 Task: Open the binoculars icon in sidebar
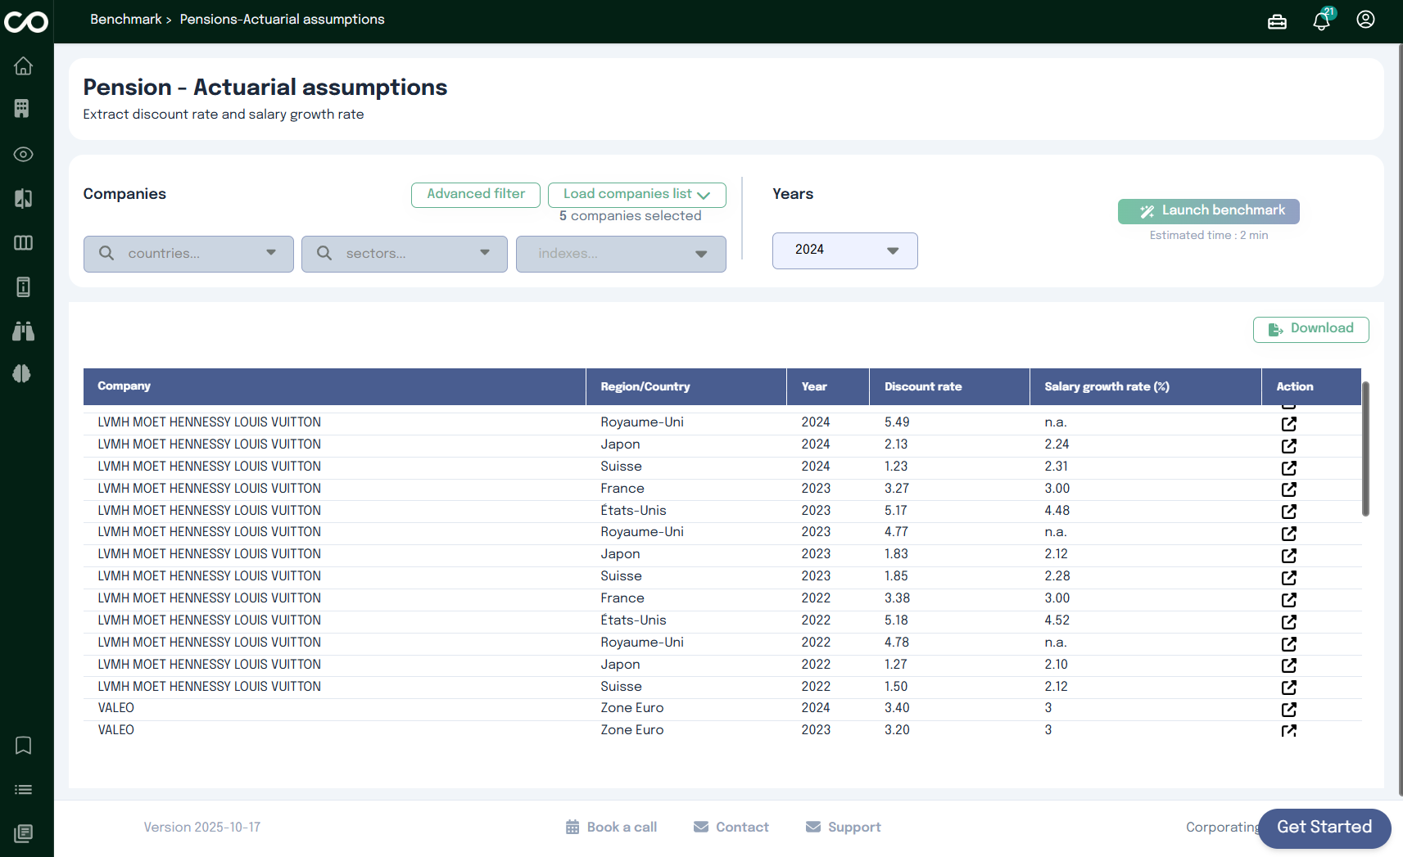(23, 331)
